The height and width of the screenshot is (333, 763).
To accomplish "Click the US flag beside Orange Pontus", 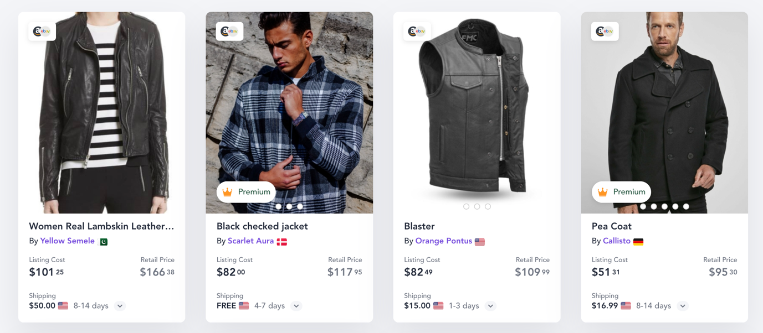I will click(480, 241).
